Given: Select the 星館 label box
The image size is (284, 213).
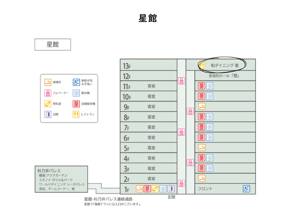Looking at the screenshot, I should [x=53, y=45].
